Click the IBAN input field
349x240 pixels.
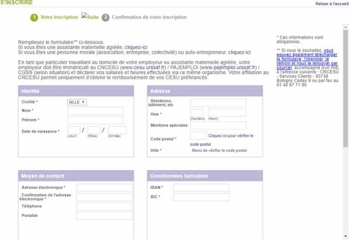(x=201, y=187)
